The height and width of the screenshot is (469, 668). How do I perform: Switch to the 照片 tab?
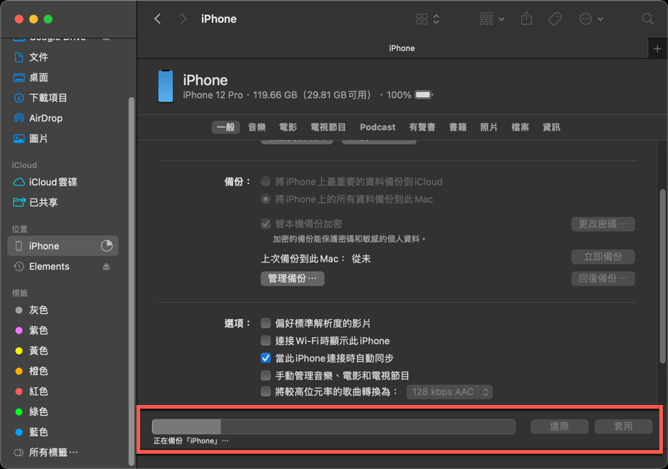489,127
